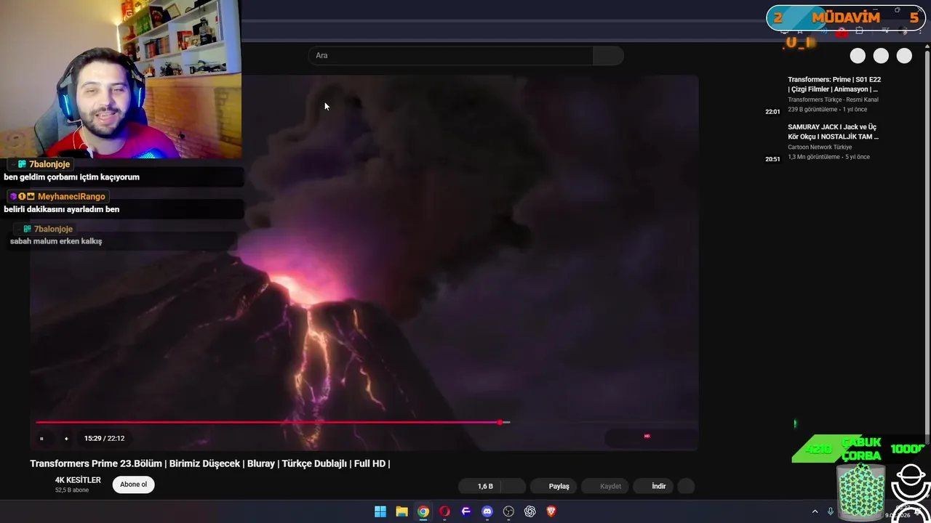The width and height of the screenshot is (931, 523).
Task: Click the 15:29 / 22:12 time display
Action: coord(104,438)
